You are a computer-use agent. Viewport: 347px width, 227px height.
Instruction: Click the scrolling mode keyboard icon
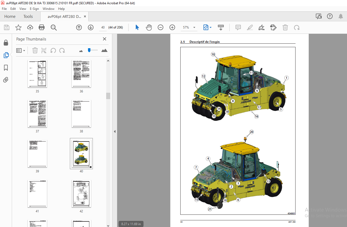click(x=221, y=27)
